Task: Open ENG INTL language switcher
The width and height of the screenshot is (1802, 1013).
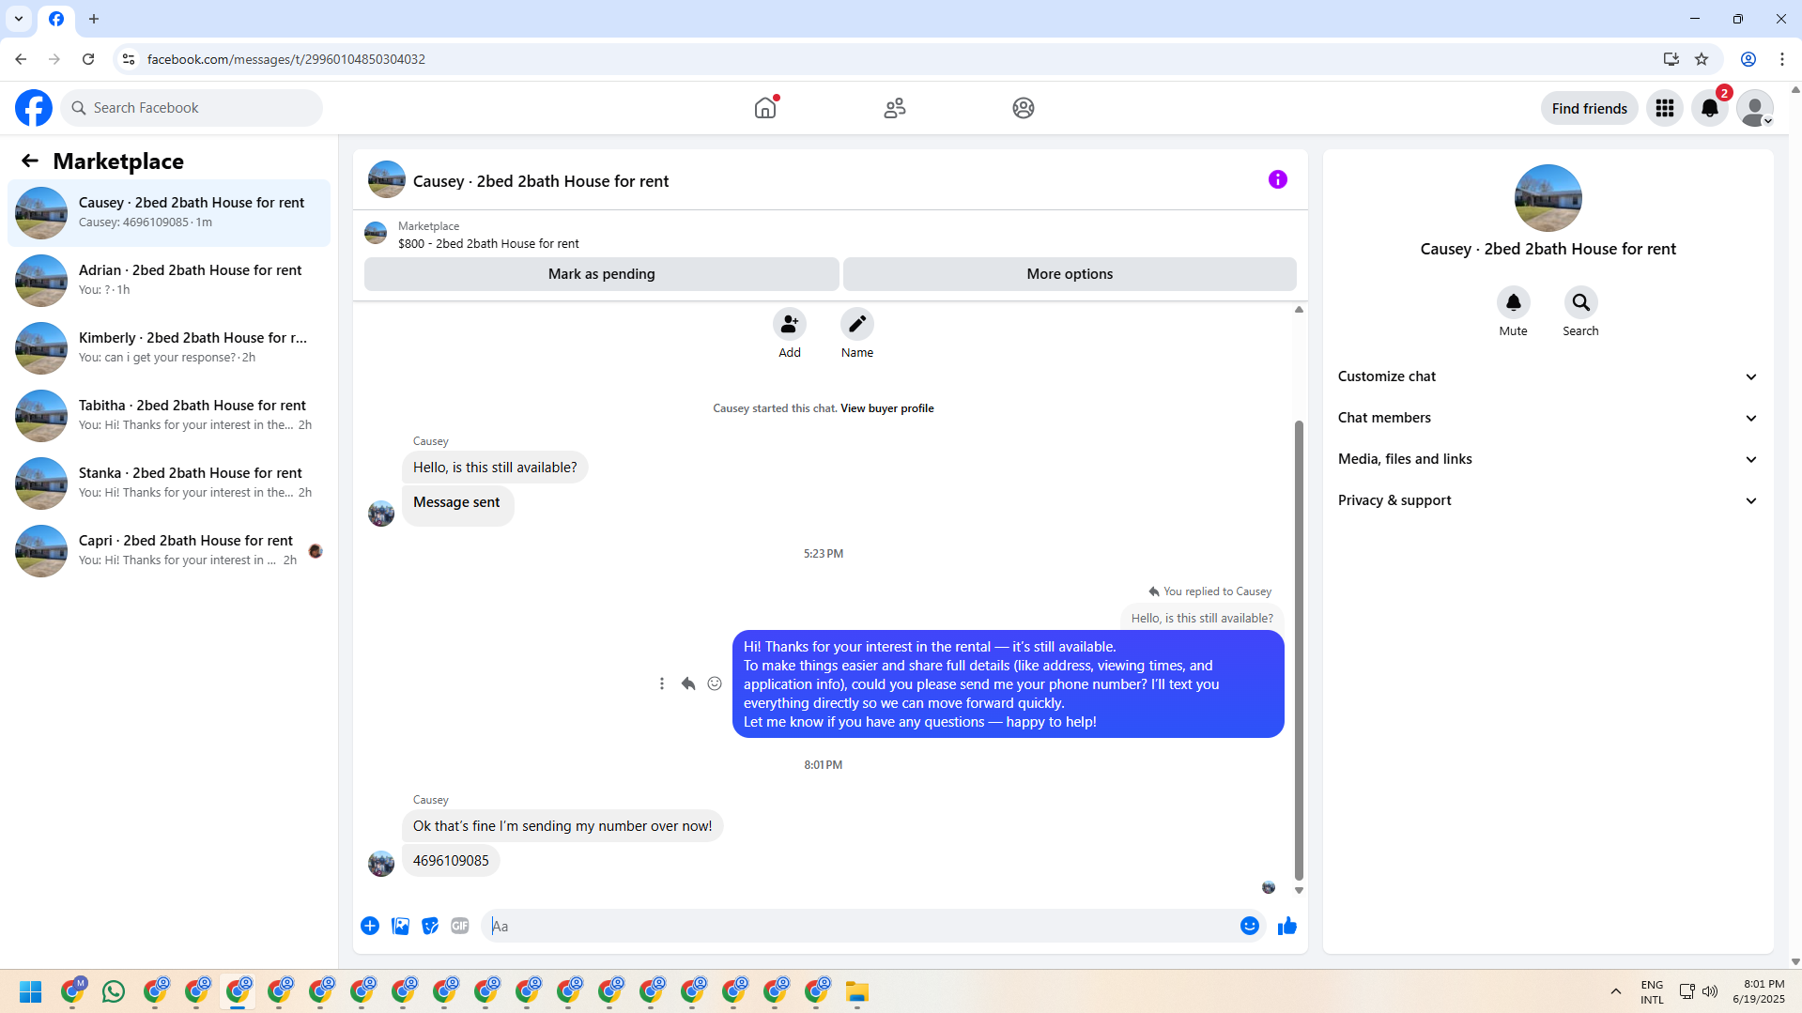Action: [x=1652, y=991]
